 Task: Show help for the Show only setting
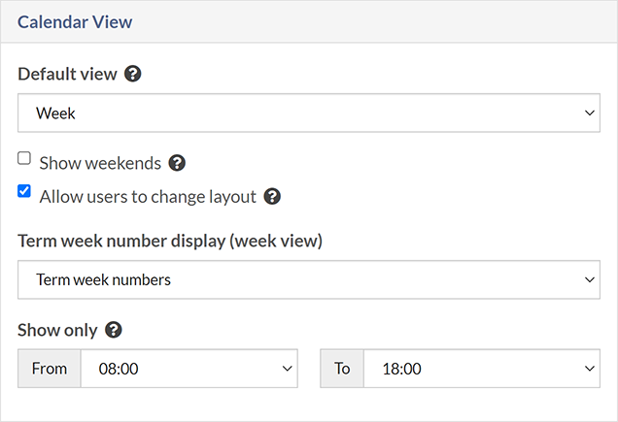click(x=114, y=330)
